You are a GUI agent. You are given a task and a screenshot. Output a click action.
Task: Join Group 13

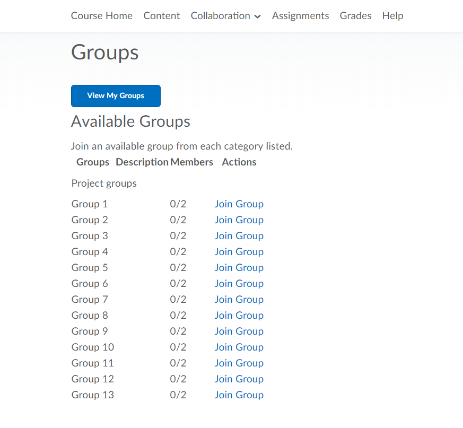point(239,395)
